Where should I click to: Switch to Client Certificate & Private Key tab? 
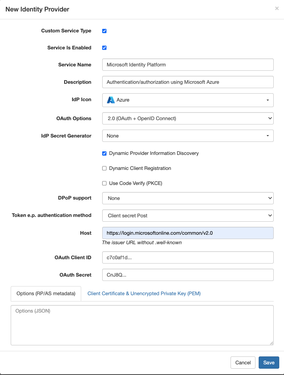click(x=144, y=294)
